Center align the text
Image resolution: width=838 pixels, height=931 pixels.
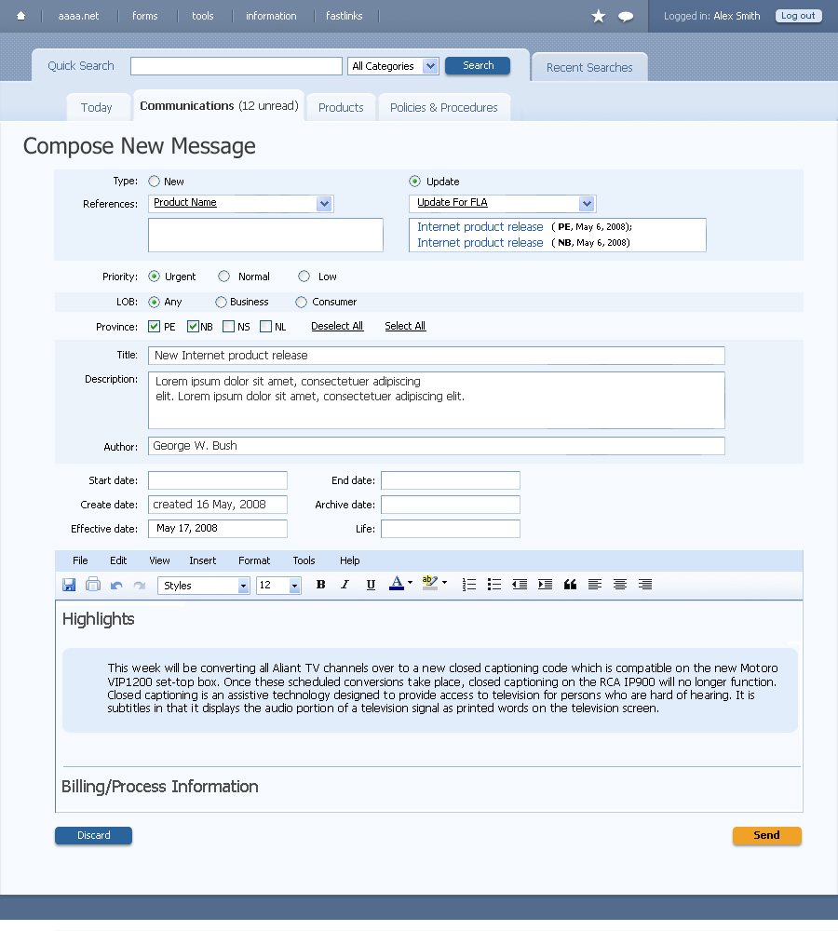(x=619, y=585)
